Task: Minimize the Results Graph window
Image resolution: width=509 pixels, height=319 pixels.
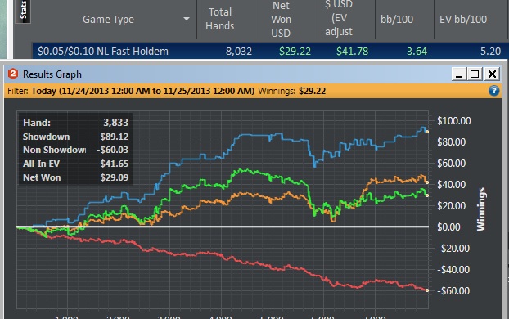Action: pyautogui.click(x=459, y=74)
